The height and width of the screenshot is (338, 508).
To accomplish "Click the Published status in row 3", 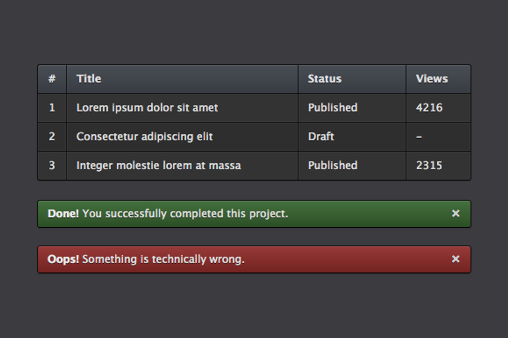I will coord(332,166).
